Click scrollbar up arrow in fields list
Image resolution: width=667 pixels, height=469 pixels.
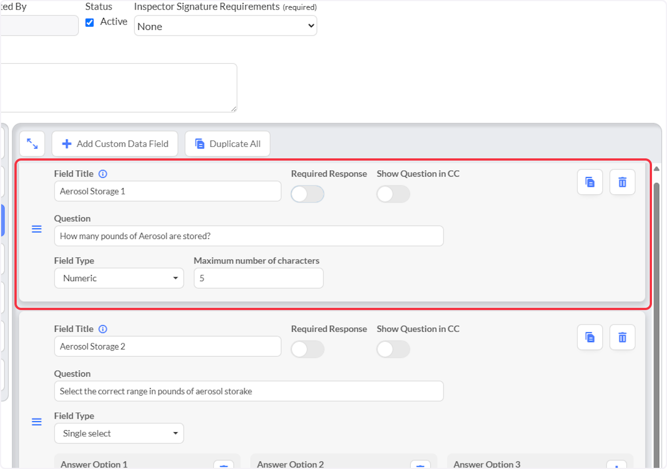pyautogui.click(x=656, y=168)
